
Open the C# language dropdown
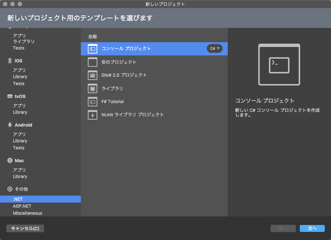coord(215,48)
